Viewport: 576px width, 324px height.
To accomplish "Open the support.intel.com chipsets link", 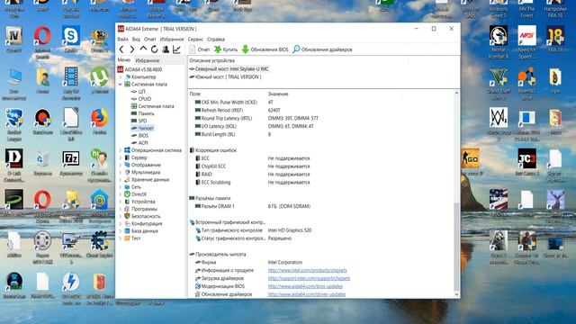I will (x=309, y=278).
